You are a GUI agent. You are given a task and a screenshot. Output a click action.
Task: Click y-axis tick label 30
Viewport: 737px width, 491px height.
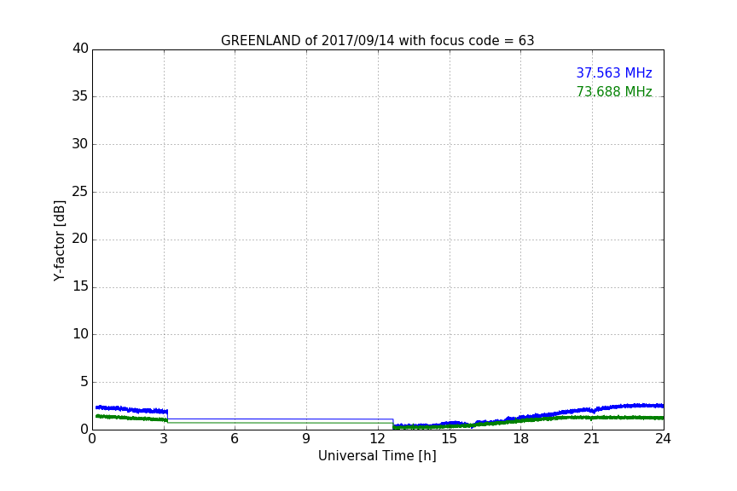(80, 144)
